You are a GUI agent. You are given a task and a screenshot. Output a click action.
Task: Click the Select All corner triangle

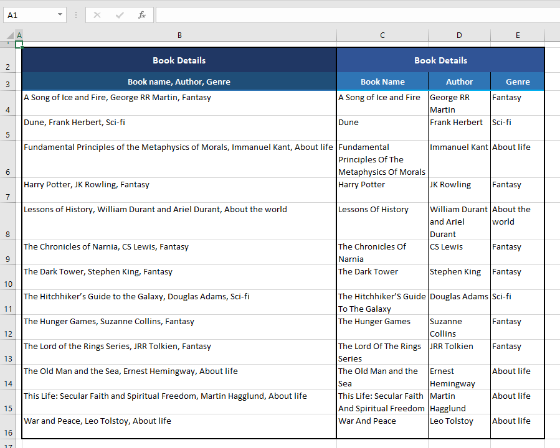(x=10, y=35)
